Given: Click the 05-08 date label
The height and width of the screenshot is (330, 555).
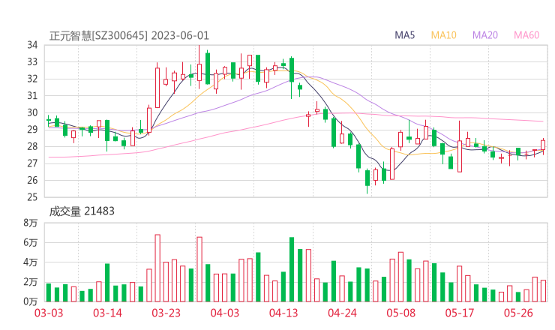Looking at the screenshot, I should (x=401, y=313).
